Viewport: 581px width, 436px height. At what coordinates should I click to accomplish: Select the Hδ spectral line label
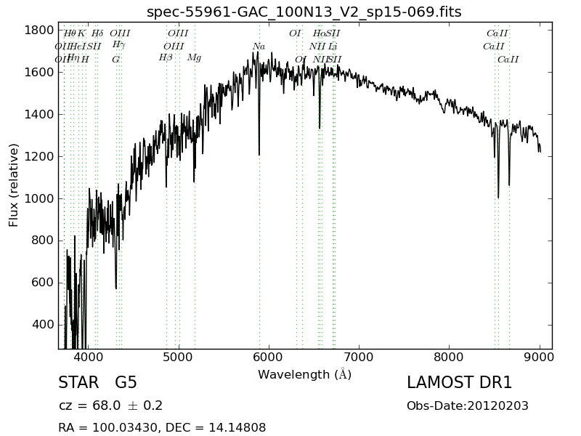[x=97, y=33]
